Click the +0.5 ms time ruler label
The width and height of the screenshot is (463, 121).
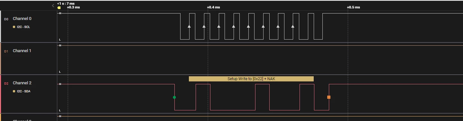tap(353, 7)
